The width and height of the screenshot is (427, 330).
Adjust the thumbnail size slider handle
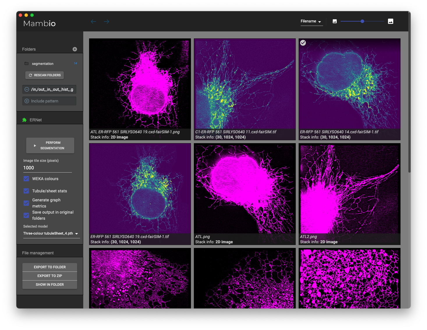pyautogui.click(x=362, y=21)
